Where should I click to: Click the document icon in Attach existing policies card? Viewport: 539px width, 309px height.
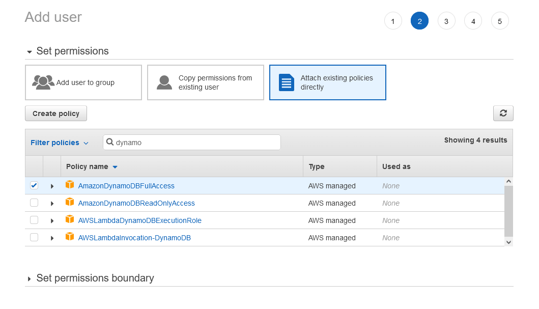pyautogui.click(x=287, y=82)
